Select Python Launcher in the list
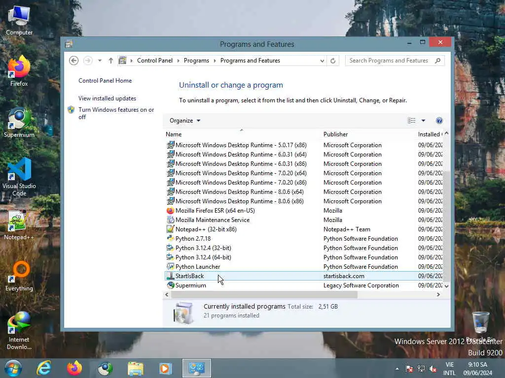Screen dimensions: 505x378 (304, 267)
